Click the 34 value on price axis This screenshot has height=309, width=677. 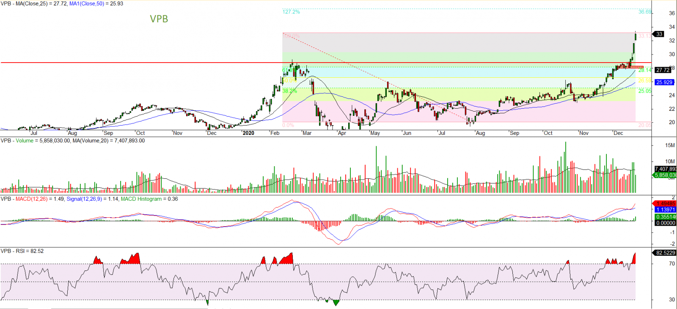click(x=672, y=27)
